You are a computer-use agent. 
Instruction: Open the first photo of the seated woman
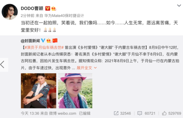[39, 91]
